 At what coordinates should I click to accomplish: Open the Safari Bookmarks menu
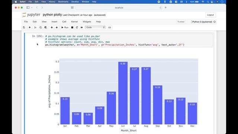63,1
